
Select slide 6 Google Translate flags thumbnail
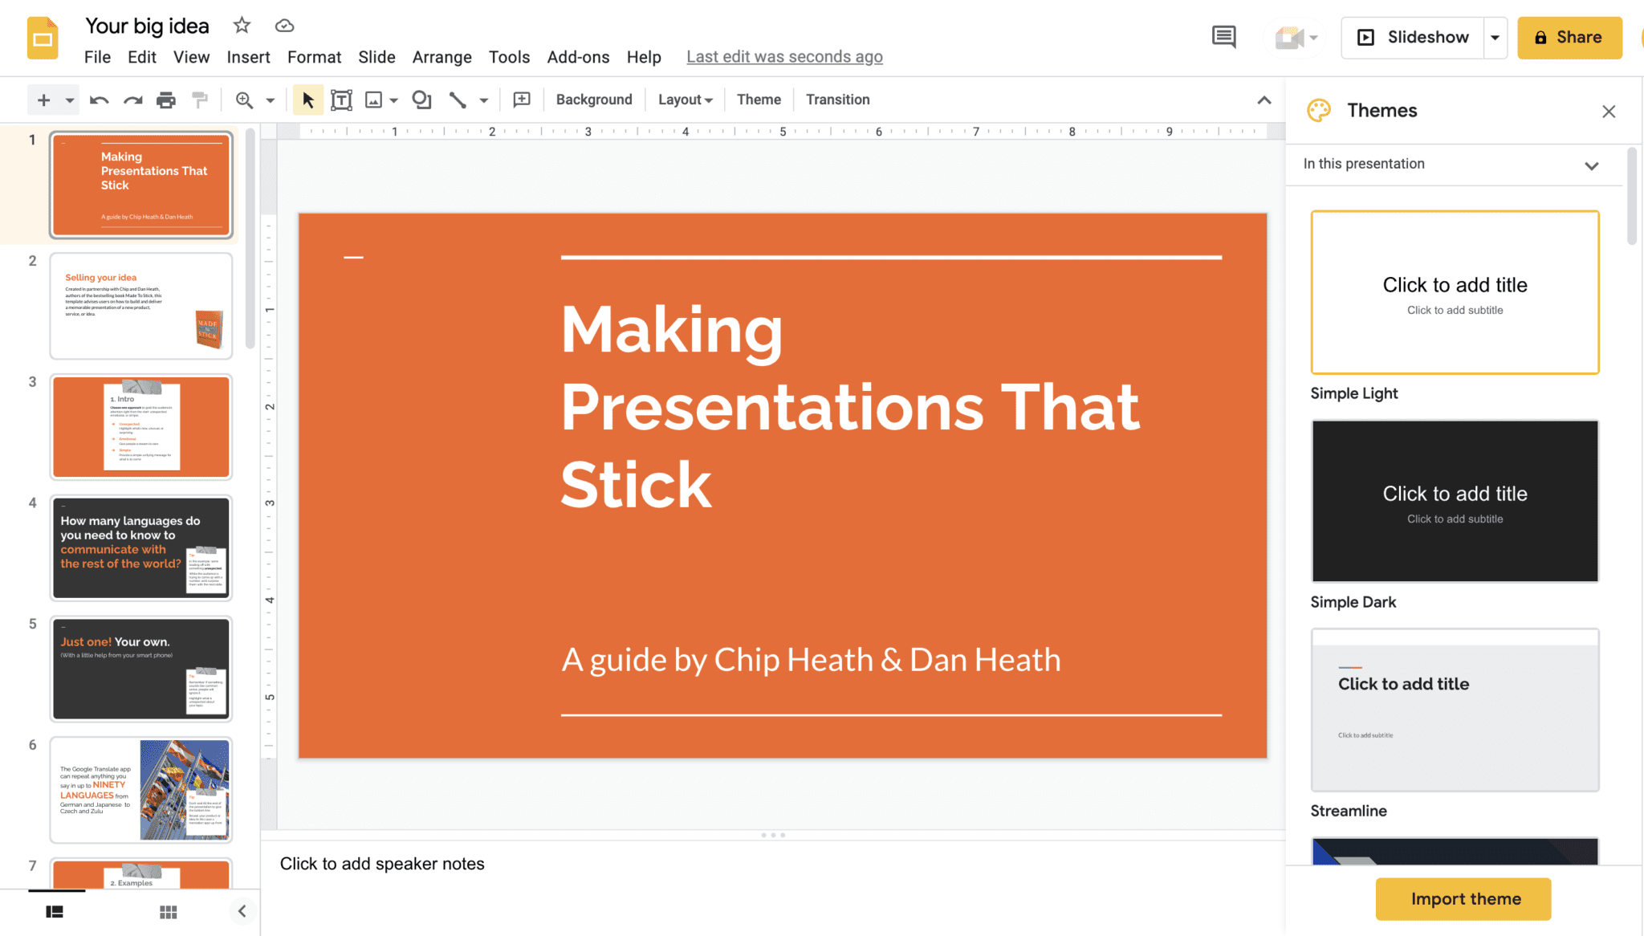pyautogui.click(x=141, y=791)
